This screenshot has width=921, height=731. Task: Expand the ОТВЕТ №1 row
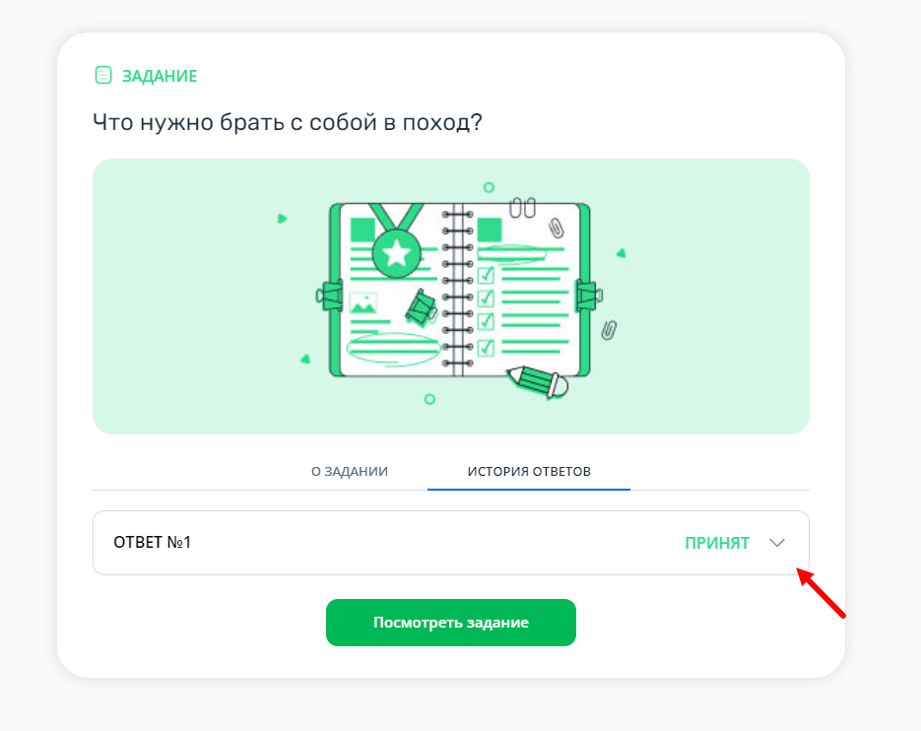pyautogui.click(x=451, y=543)
